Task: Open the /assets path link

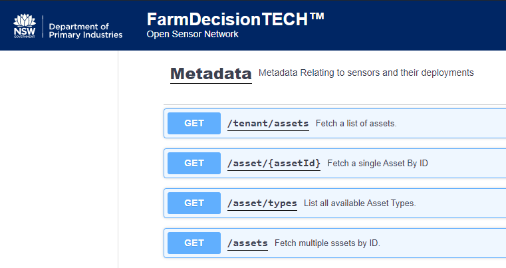Action: pyautogui.click(x=247, y=243)
